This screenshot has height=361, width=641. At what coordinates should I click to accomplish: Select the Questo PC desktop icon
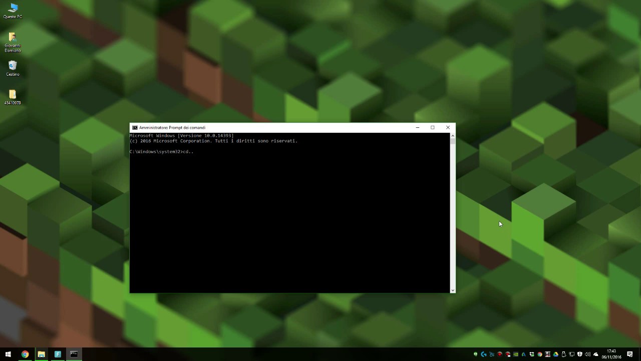(x=13, y=11)
